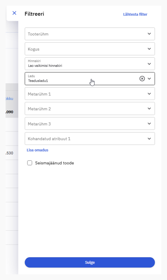
Task: Close the Filtreeri panel with X icon
Action: [14, 13]
